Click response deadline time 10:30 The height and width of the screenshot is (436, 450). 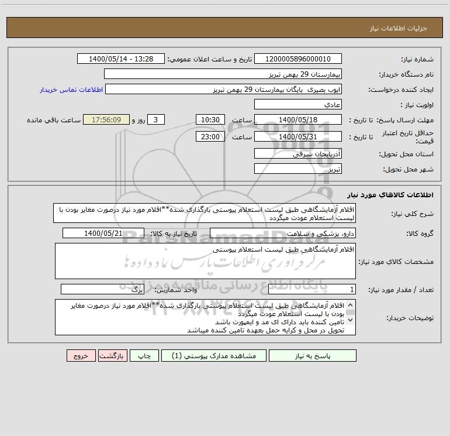(210, 119)
